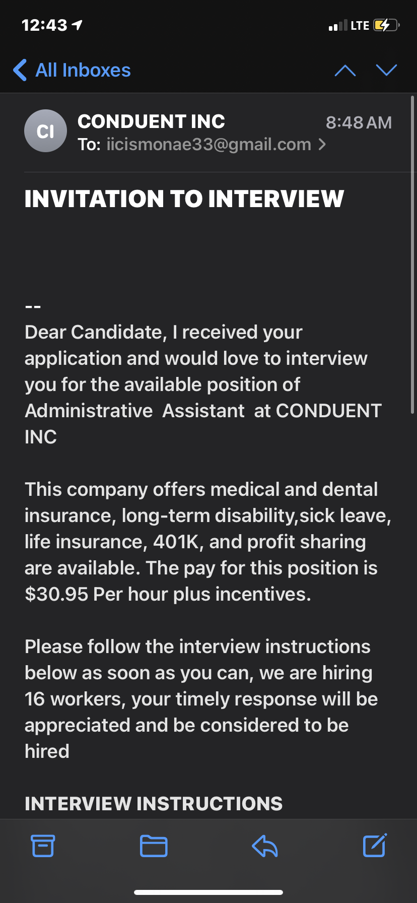Click the message scrollbar on right edge
Screen dimensions: 417x903
pyautogui.click(x=412, y=252)
